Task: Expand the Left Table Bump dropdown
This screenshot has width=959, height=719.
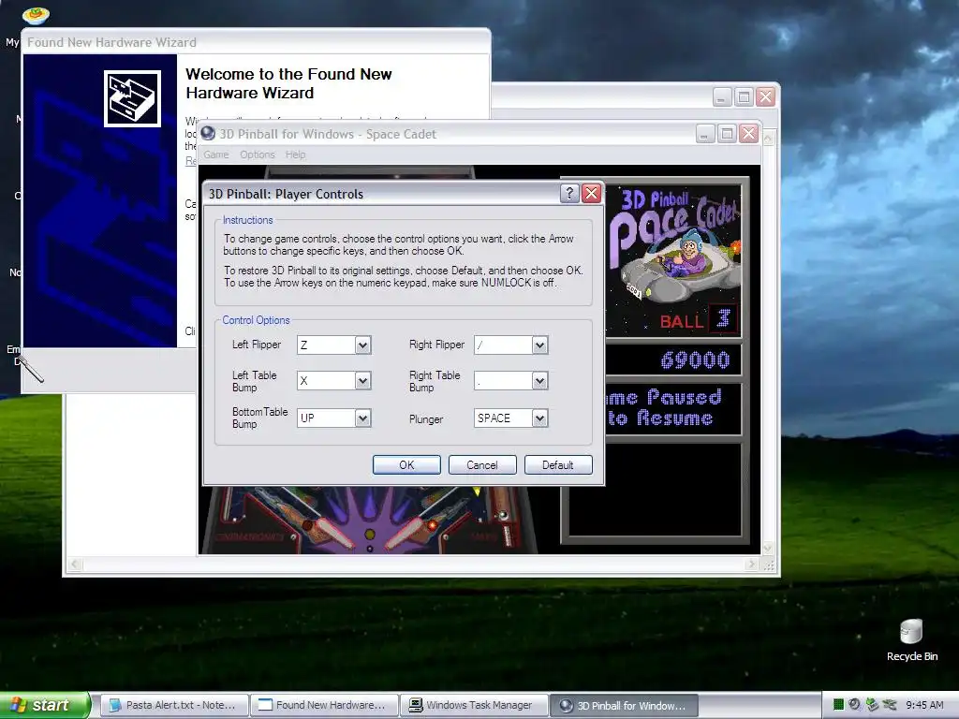Action: click(362, 381)
